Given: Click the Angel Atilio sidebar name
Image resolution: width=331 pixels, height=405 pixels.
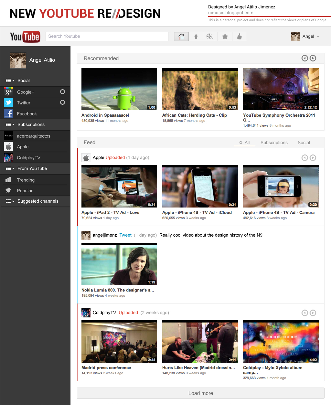Looking at the screenshot, I should point(42,60).
